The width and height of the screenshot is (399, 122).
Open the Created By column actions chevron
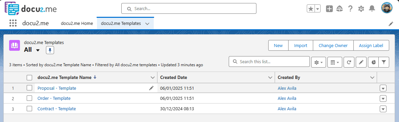[x=372, y=77]
